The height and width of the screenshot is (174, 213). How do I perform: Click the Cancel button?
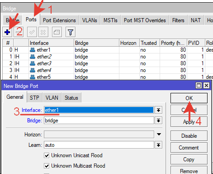[x=189, y=110]
